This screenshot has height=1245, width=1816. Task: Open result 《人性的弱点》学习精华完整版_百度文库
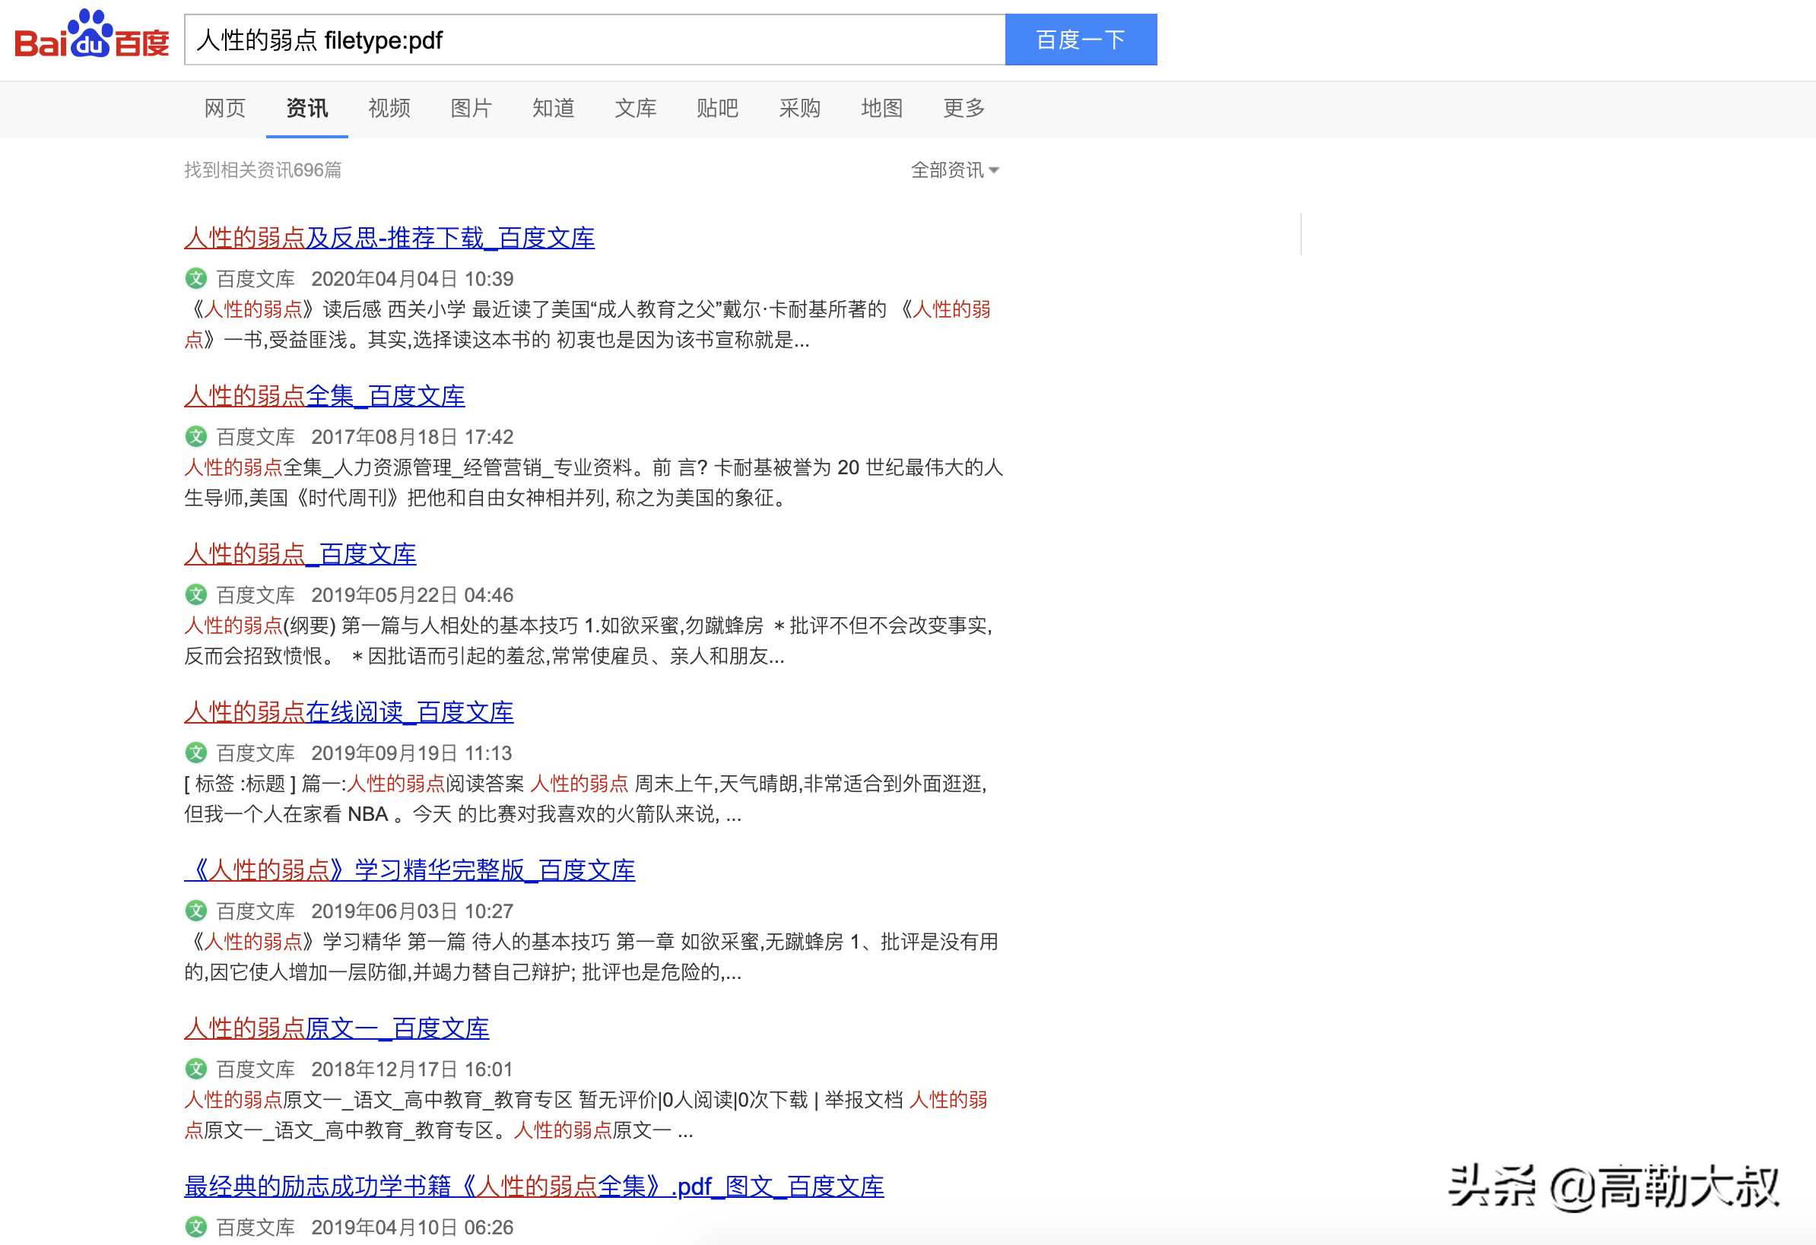pos(409,870)
